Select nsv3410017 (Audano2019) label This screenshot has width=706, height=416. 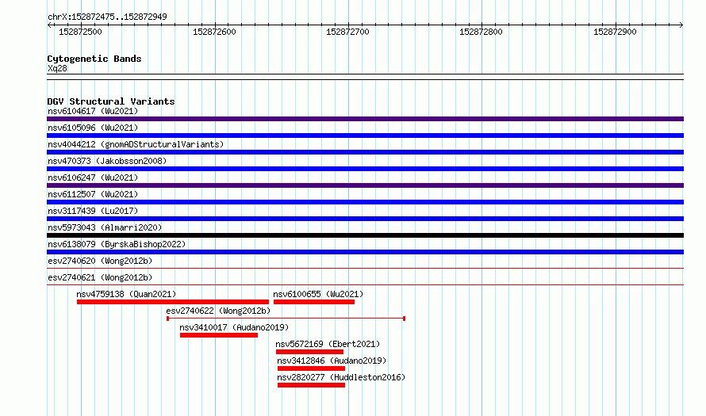(234, 327)
